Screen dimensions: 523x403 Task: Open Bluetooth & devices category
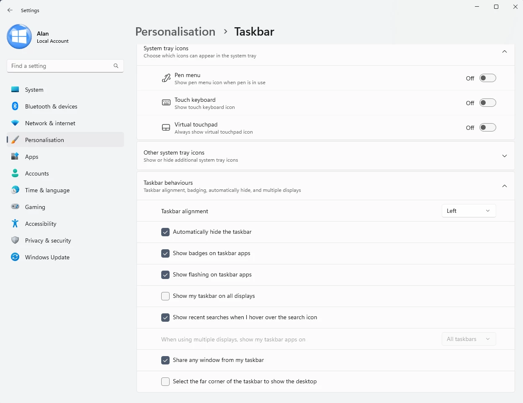pyautogui.click(x=65, y=106)
